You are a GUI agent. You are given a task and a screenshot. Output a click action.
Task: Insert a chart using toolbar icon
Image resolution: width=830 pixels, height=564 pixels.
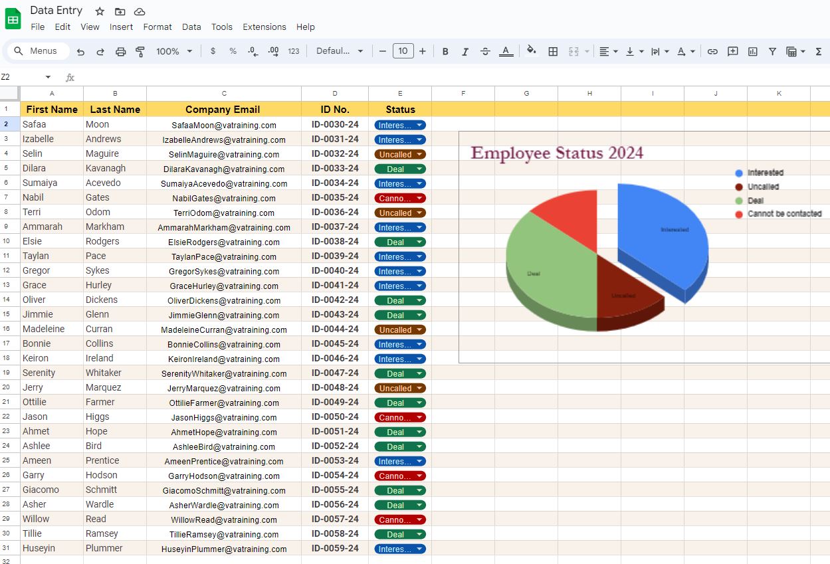(x=752, y=51)
